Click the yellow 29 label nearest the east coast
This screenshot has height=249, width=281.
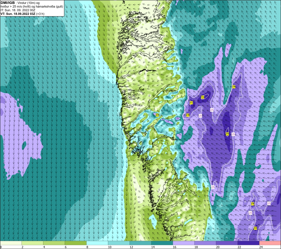pos(188,115)
